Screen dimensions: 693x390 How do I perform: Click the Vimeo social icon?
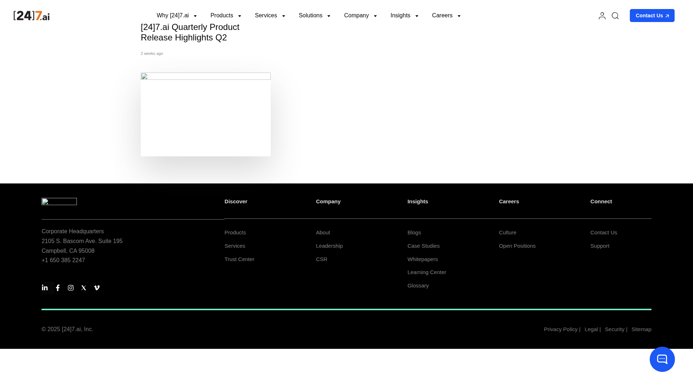pos(97,288)
